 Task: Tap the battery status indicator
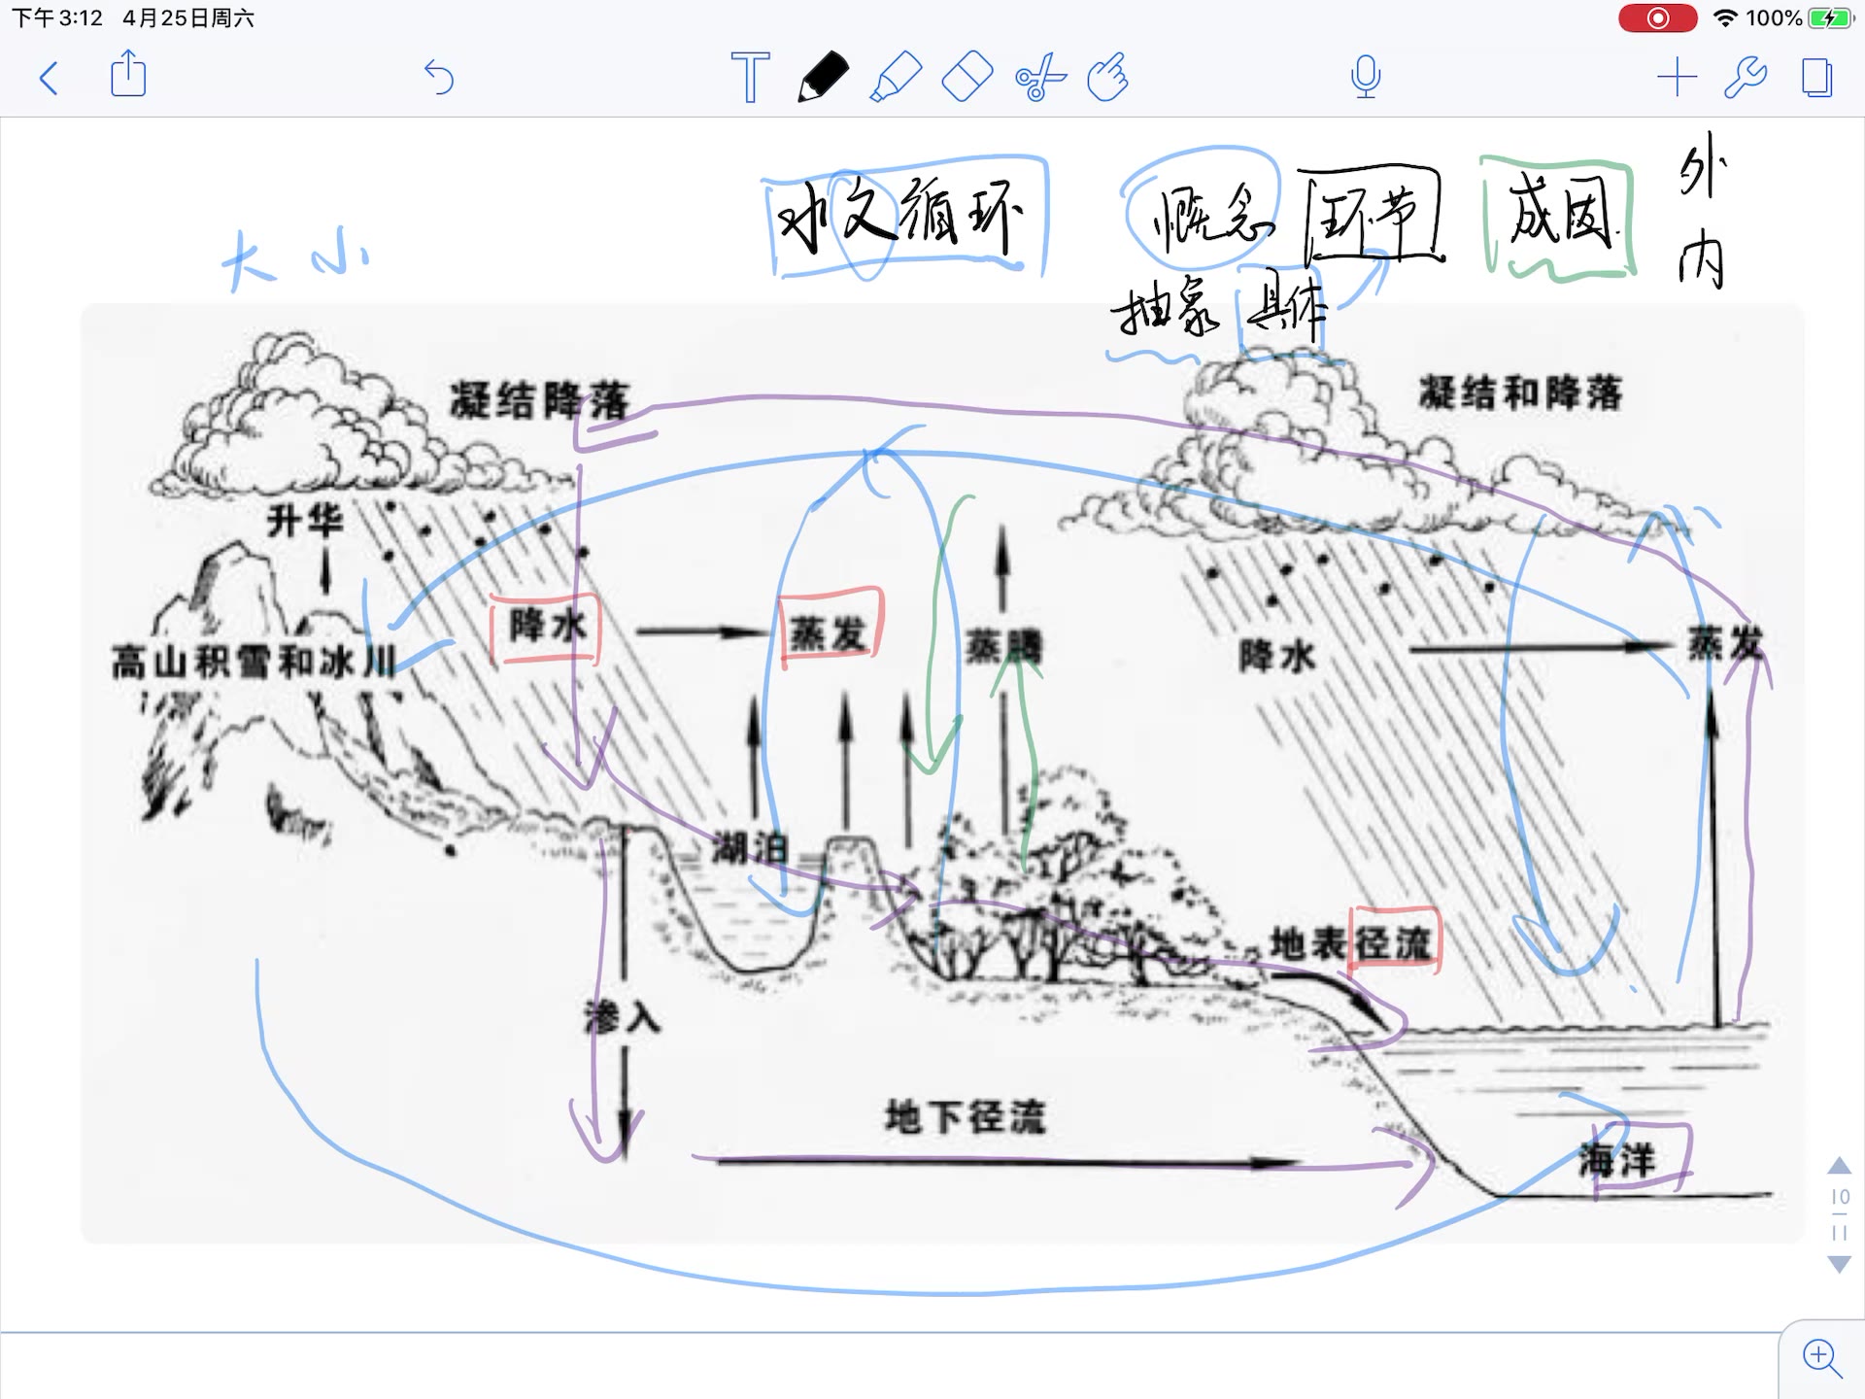click(x=1831, y=17)
